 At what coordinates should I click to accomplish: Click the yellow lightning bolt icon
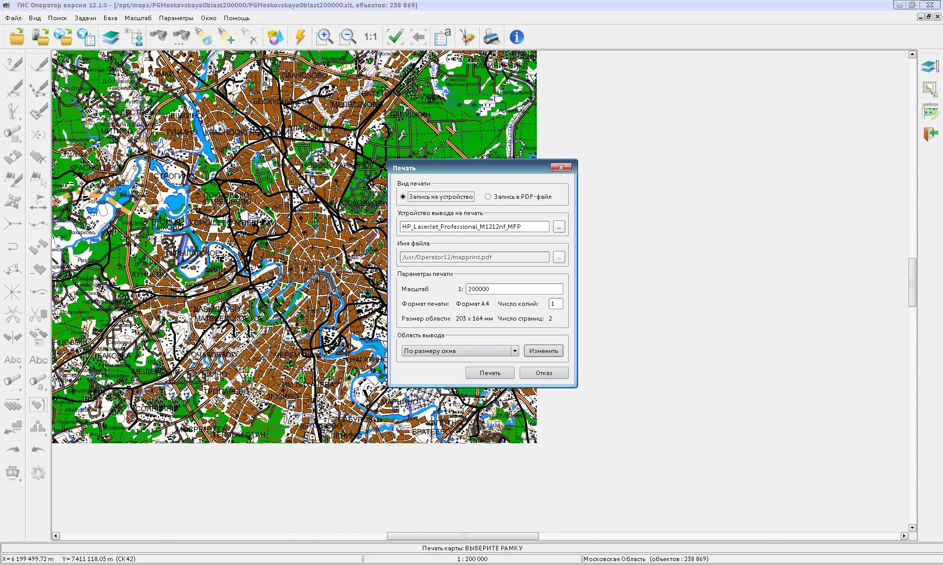click(300, 37)
